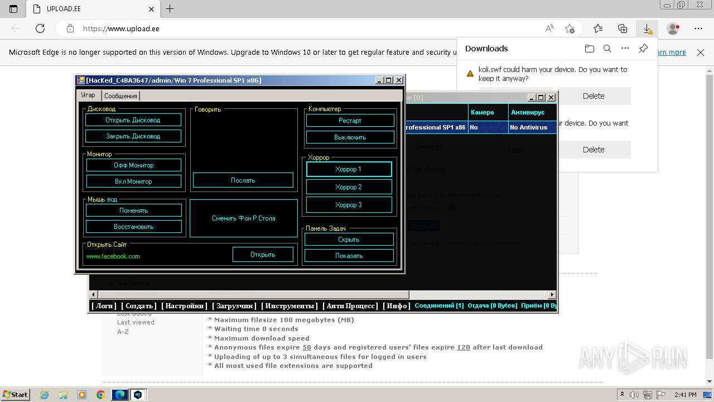Click Рестарт computer button
Image resolution: width=714 pixels, height=402 pixels.
tap(350, 121)
